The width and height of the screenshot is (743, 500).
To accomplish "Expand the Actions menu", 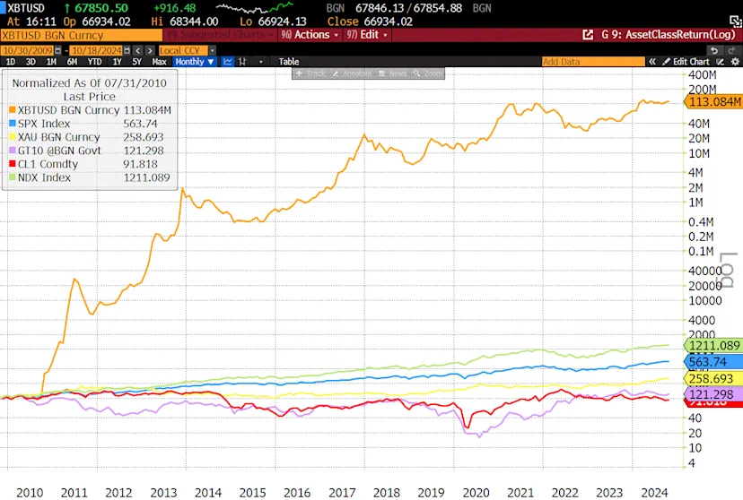I will 310,35.
